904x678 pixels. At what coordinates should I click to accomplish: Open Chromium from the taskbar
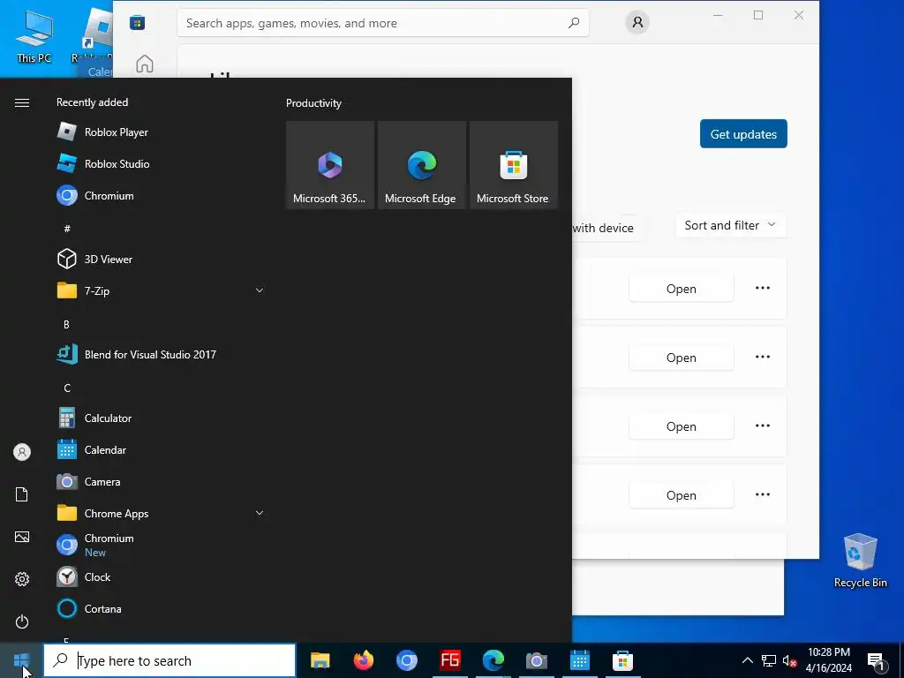pos(406,660)
